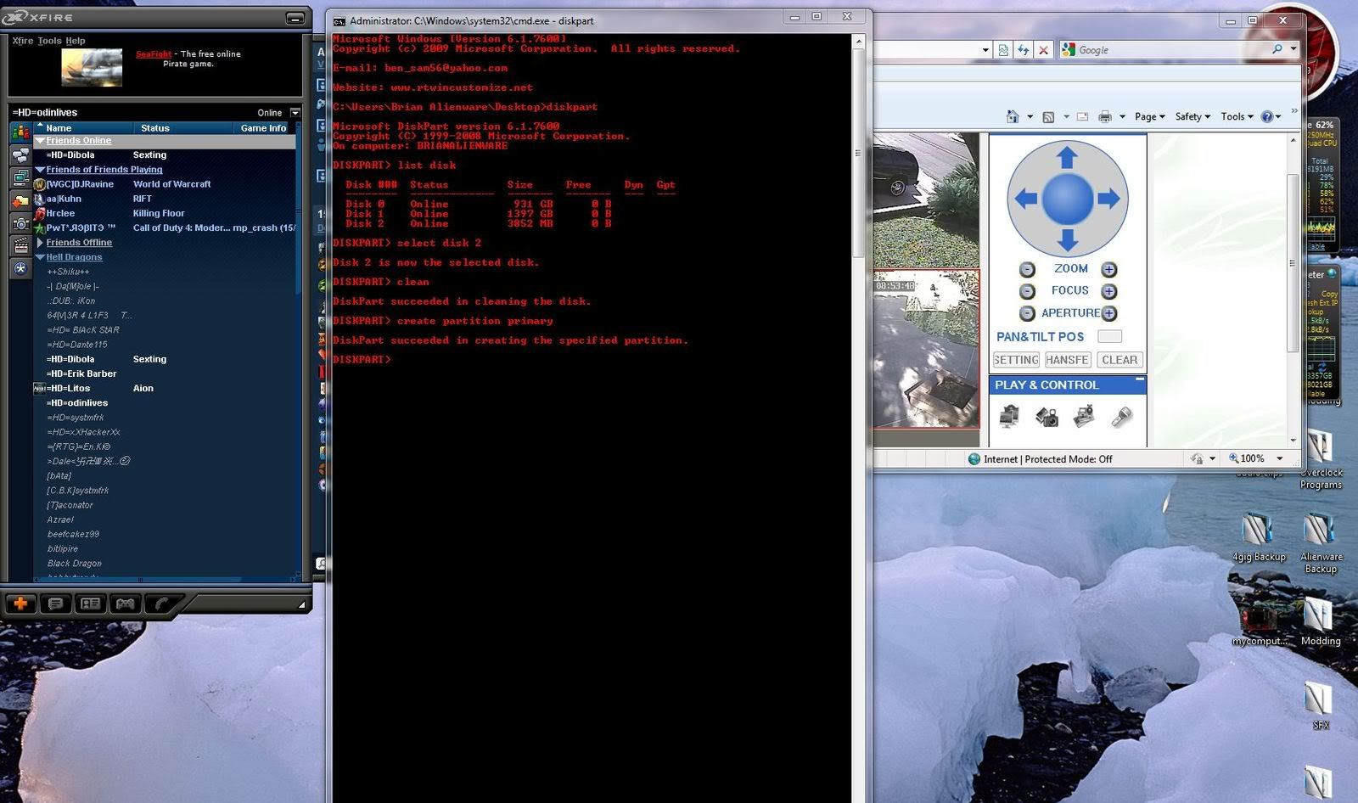Viewport: 1358px width, 803px height.
Task: Open the Google search provider dropdown arrow
Action: 1293,49
